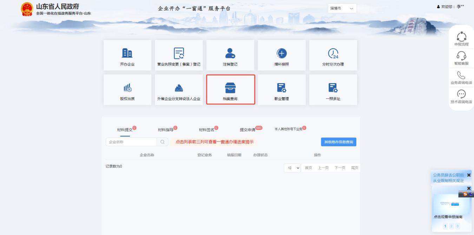Click the magnifier search button
474x235 pixels.
click(x=163, y=142)
